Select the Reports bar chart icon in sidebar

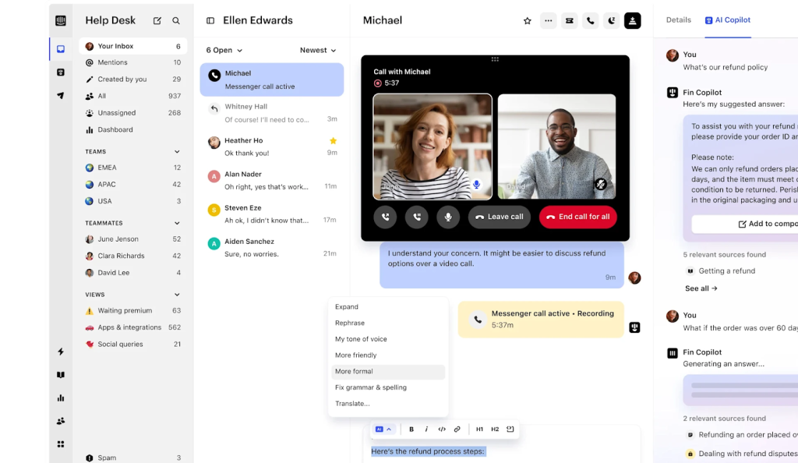tap(60, 398)
